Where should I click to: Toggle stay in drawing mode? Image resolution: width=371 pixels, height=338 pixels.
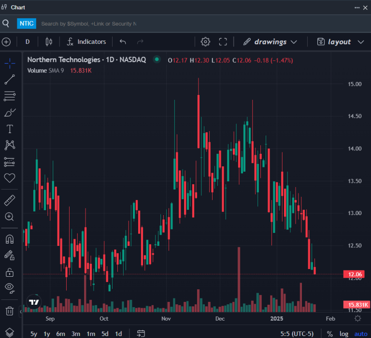pyautogui.click(x=10, y=256)
